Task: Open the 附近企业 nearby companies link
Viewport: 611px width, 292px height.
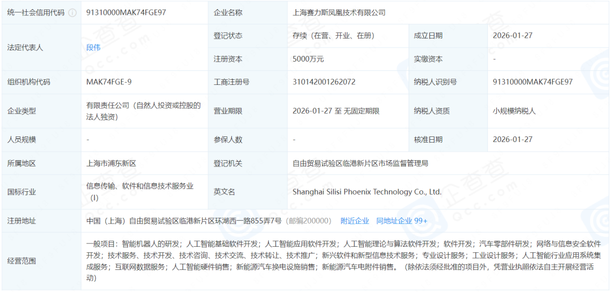Action: pyautogui.click(x=355, y=221)
